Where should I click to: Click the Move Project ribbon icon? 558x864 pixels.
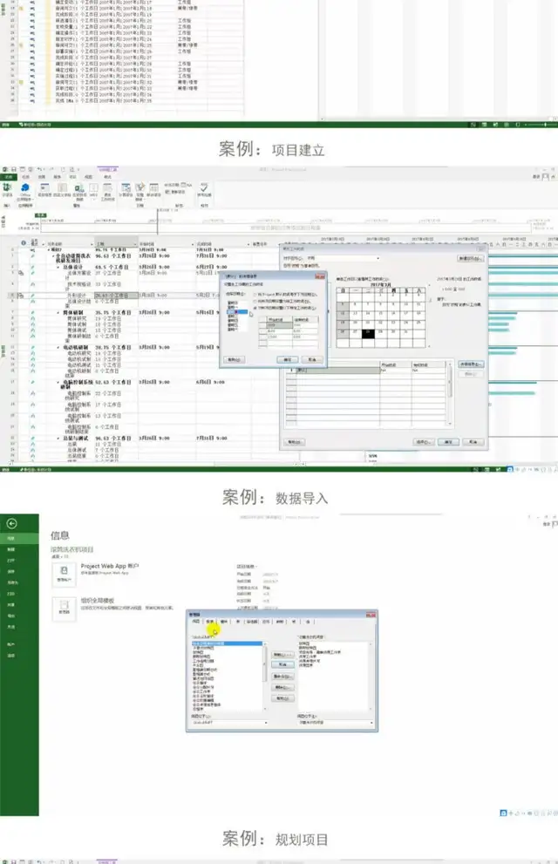(x=153, y=190)
